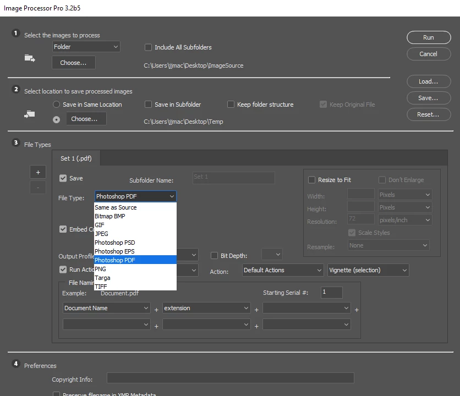Image resolution: width=460 pixels, height=396 pixels.
Task: Choose Same as Source from file type list
Action: tap(135, 207)
